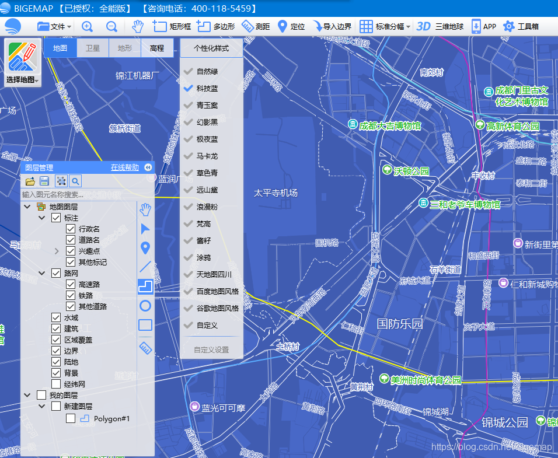Switch to the 地形 terrain tab
Viewport: 558px width, 458px height.
coord(125,48)
